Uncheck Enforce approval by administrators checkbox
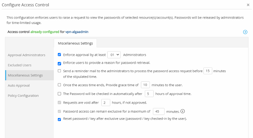 pos(59,55)
